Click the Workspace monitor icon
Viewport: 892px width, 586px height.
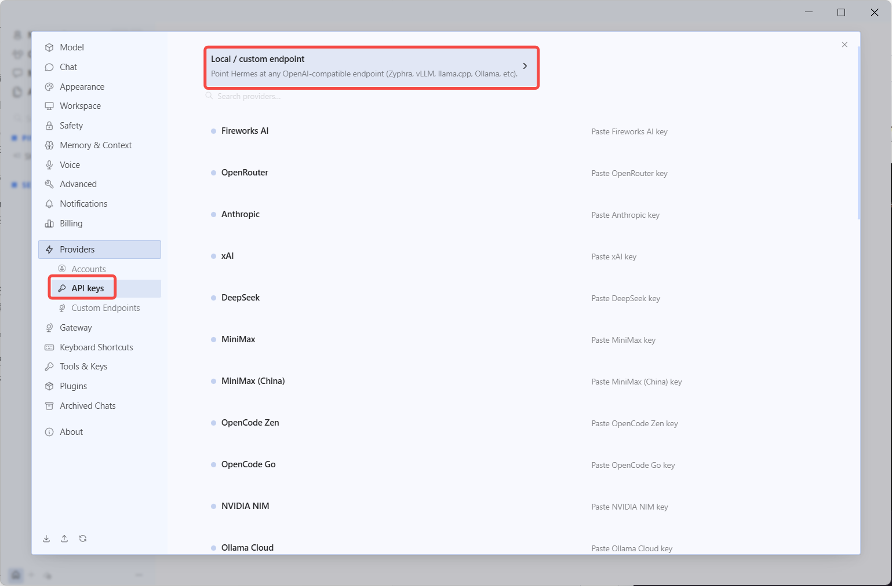(49, 106)
